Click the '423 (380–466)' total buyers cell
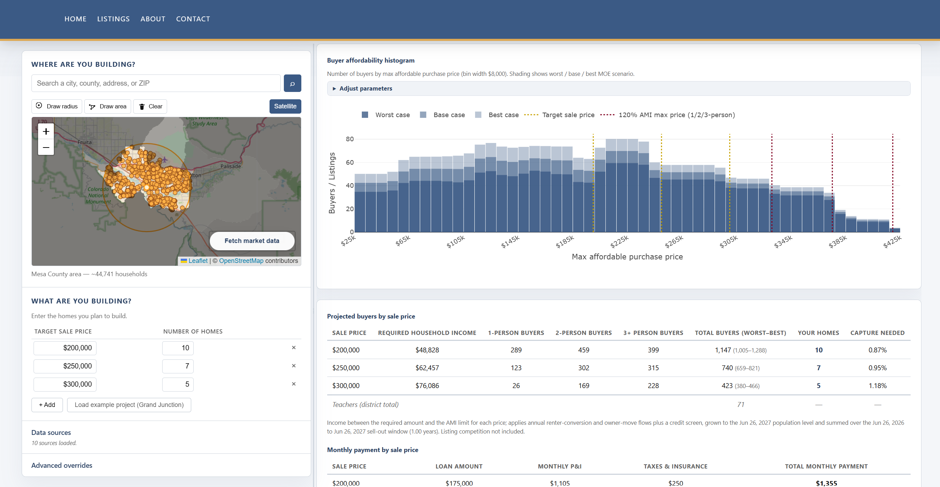Image resolution: width=940 pixels, height=487 pixels. [740, 386]
